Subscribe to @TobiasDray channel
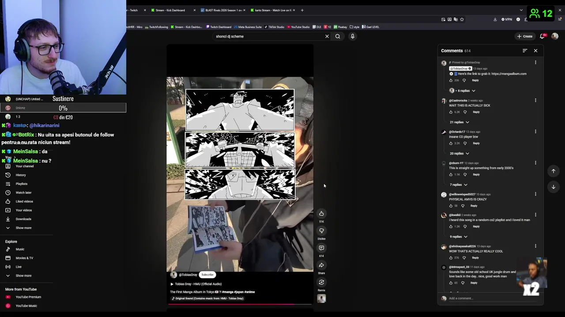 [x=207, y=275]
